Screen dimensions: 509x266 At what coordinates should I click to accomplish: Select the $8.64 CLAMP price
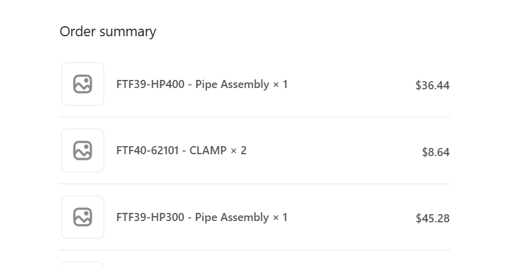[x=435, y=152]
